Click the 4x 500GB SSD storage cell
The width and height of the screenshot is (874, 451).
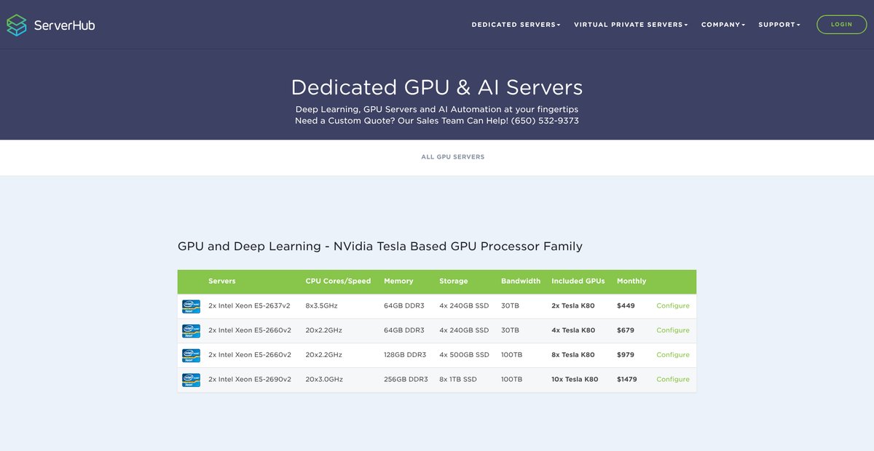click(x=464, y=355)
